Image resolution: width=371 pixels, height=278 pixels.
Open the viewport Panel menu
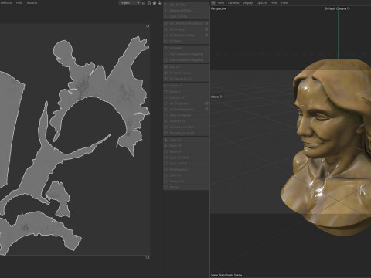(284, 2)
